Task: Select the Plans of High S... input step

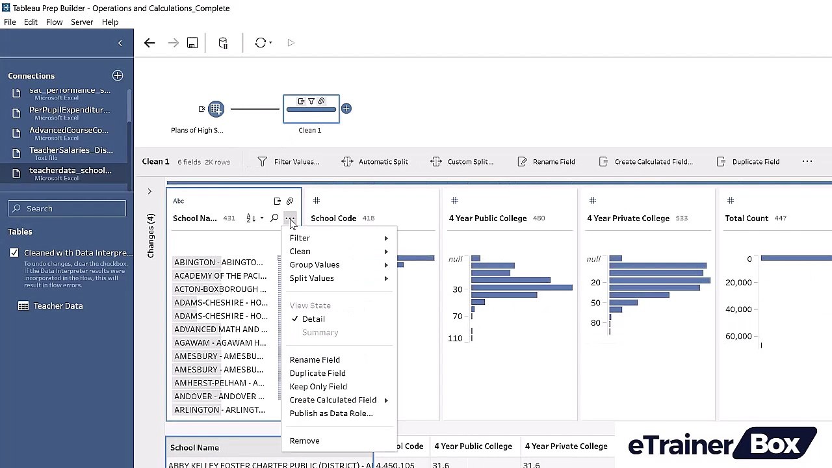Action: [216, 109]
